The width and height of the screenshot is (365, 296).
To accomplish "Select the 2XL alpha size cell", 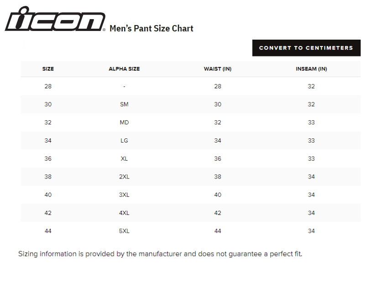I will pyautogui.click(x=124, y=177).
